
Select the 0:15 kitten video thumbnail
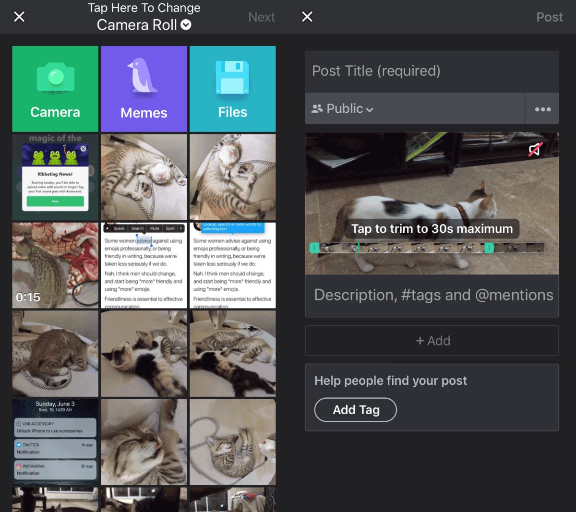(55, 265)
